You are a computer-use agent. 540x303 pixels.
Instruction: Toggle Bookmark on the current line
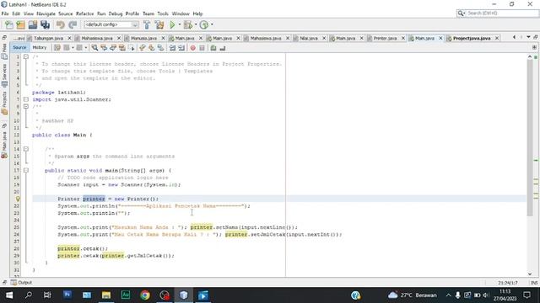(160, 48)
